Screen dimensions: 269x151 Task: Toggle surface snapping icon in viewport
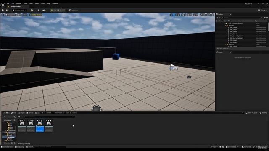(185, 15)
